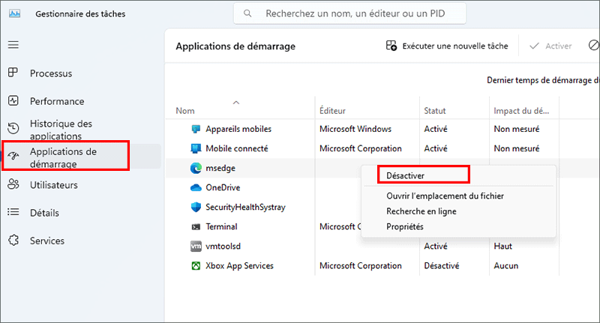Click the Xbox App Services icon
This screenshot has height=323, width=600.
(196, 265)
